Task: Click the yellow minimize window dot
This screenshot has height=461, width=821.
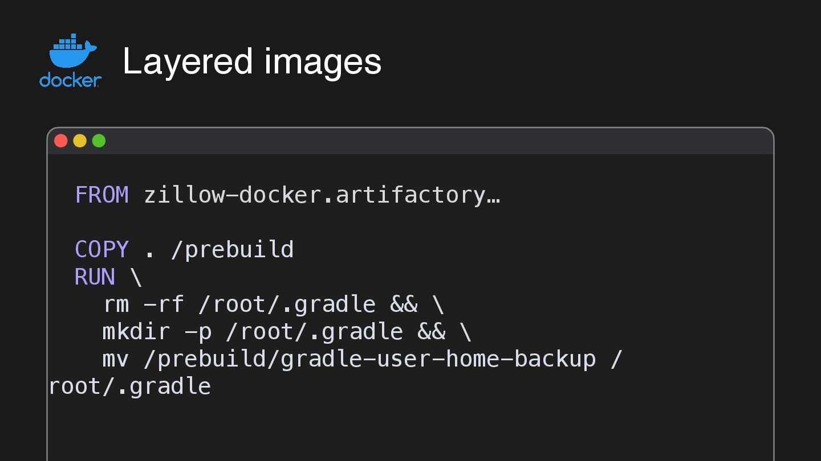Action: click(x=80, y=141)
